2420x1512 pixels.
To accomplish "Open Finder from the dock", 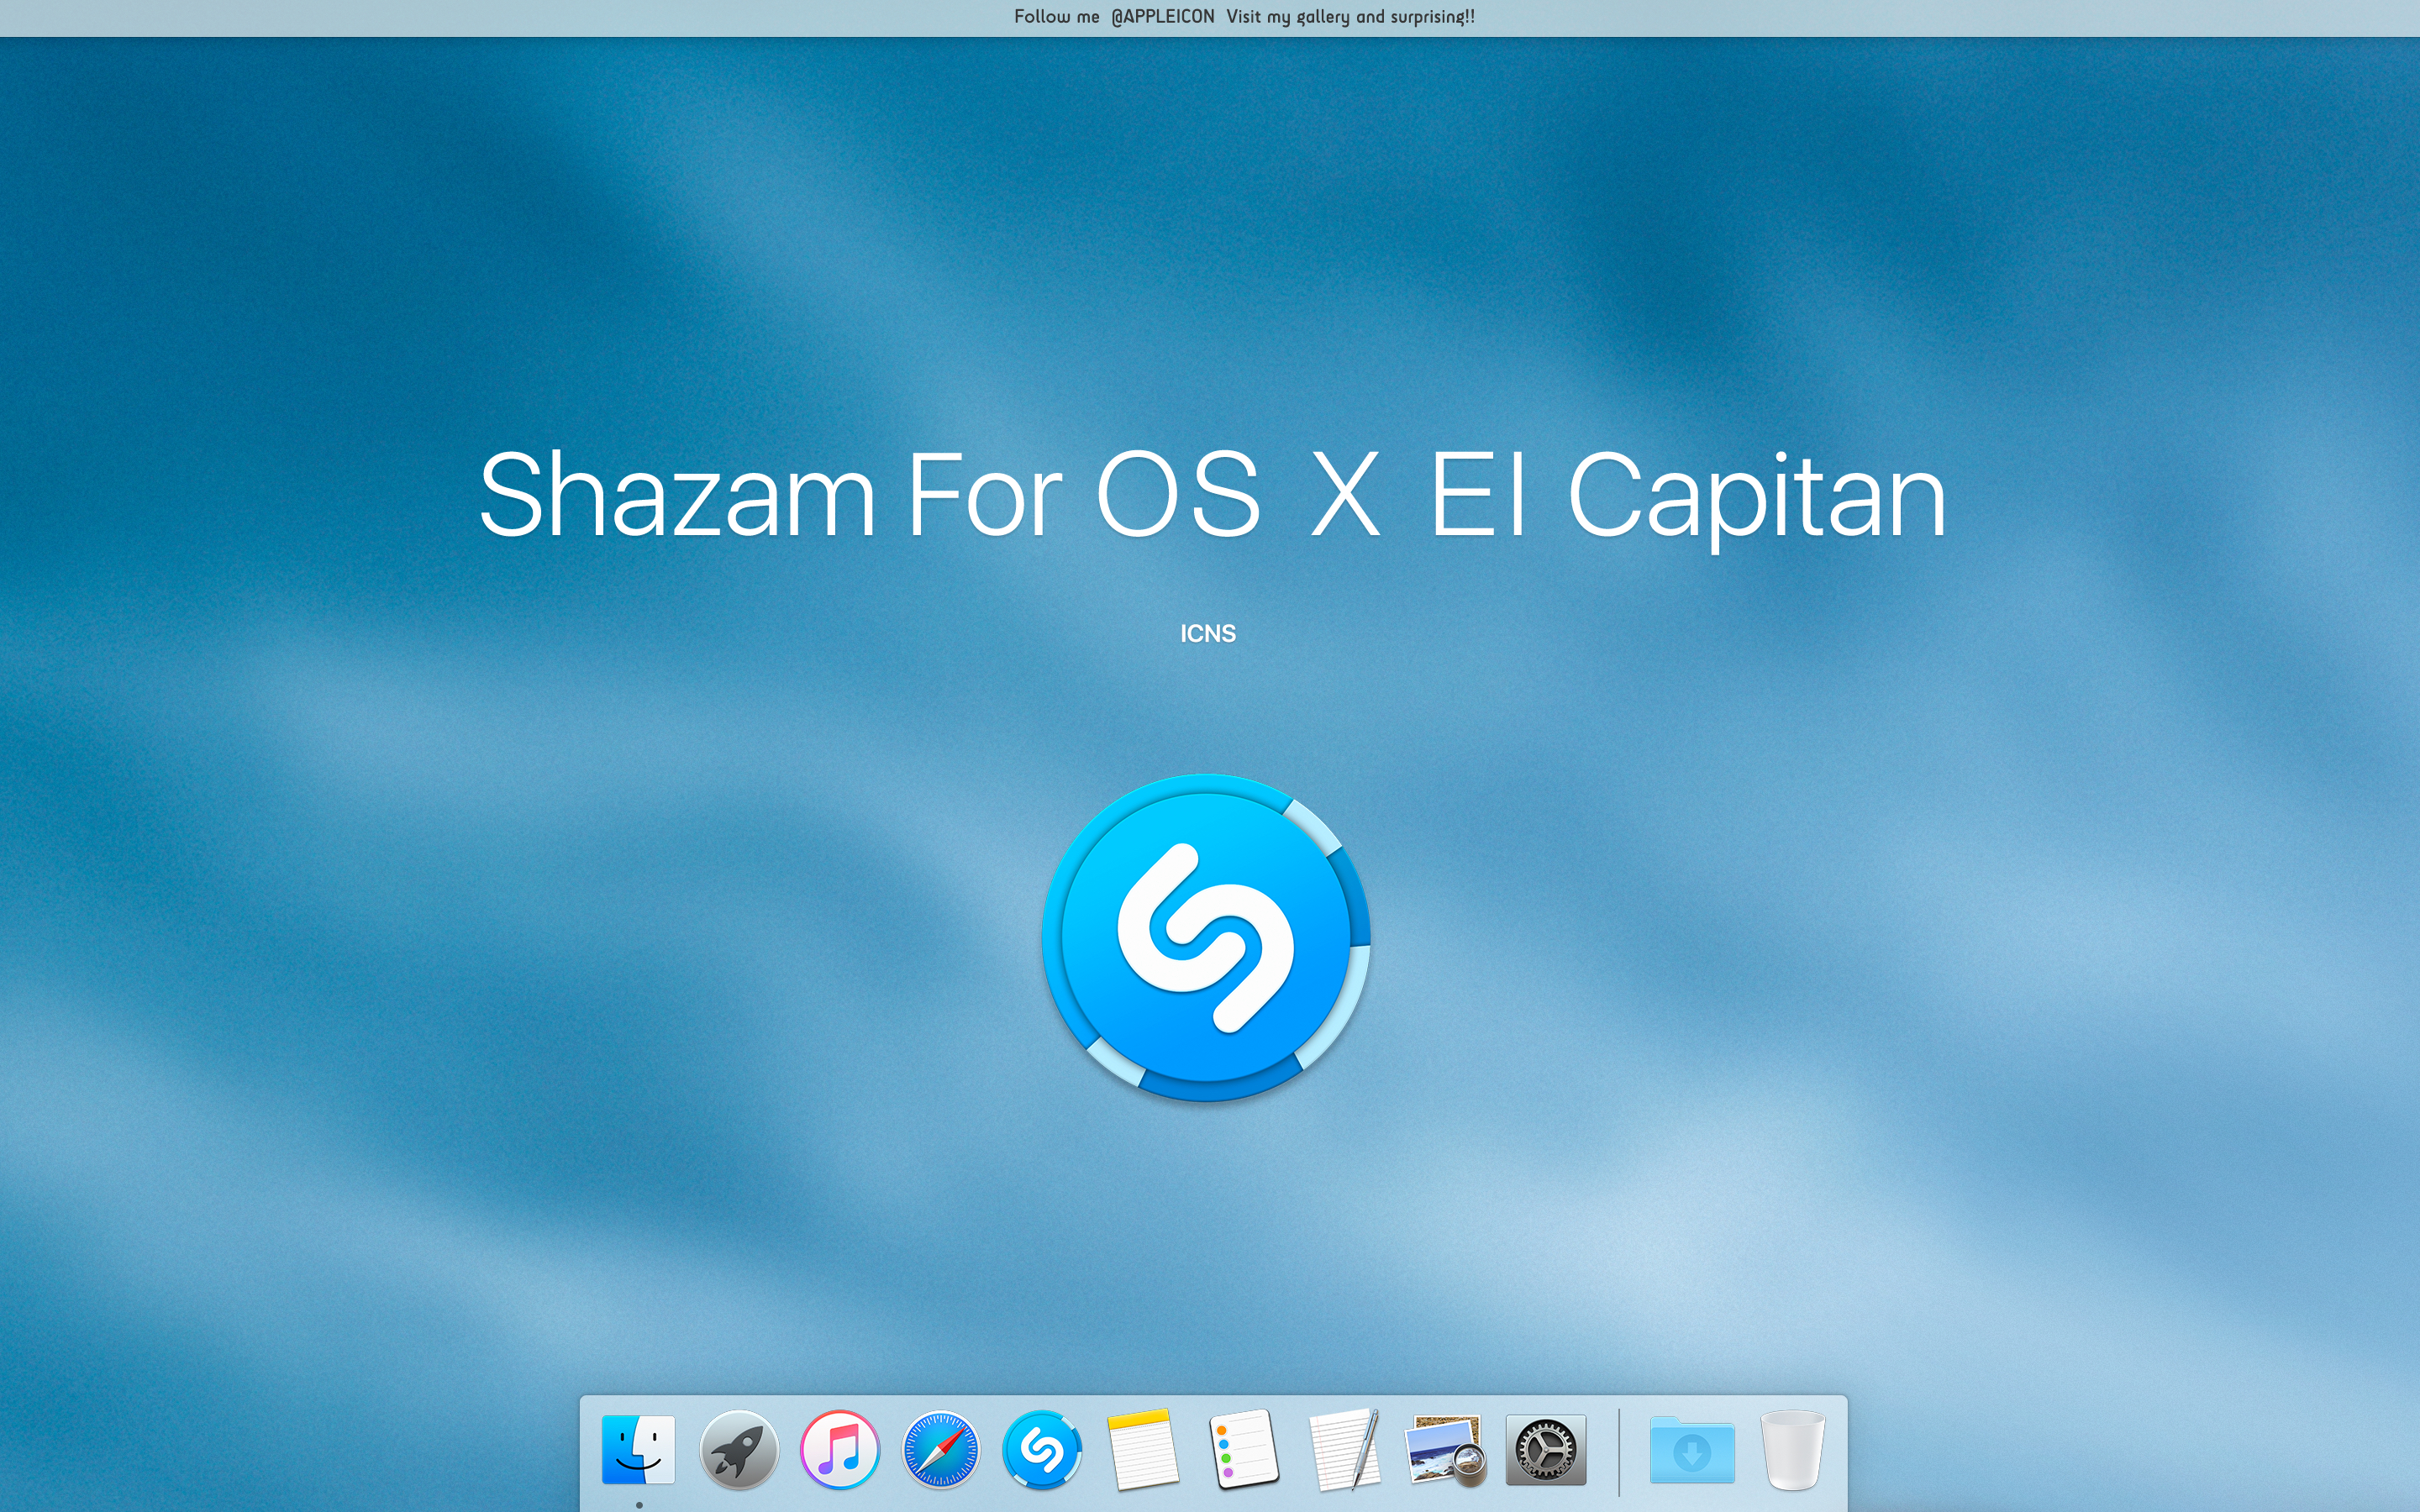I will (638, 1449).
